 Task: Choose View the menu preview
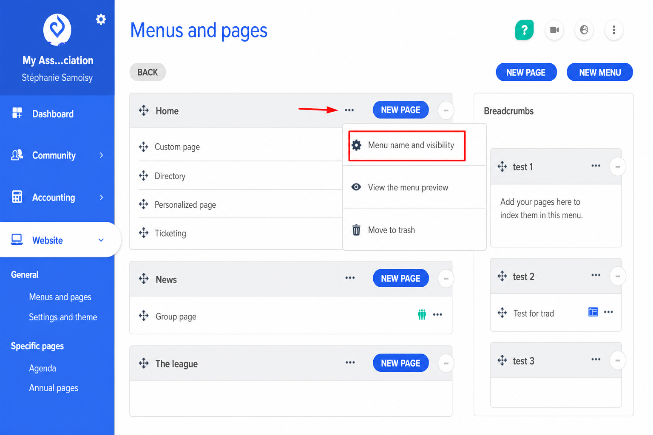[x=414, y=187]
